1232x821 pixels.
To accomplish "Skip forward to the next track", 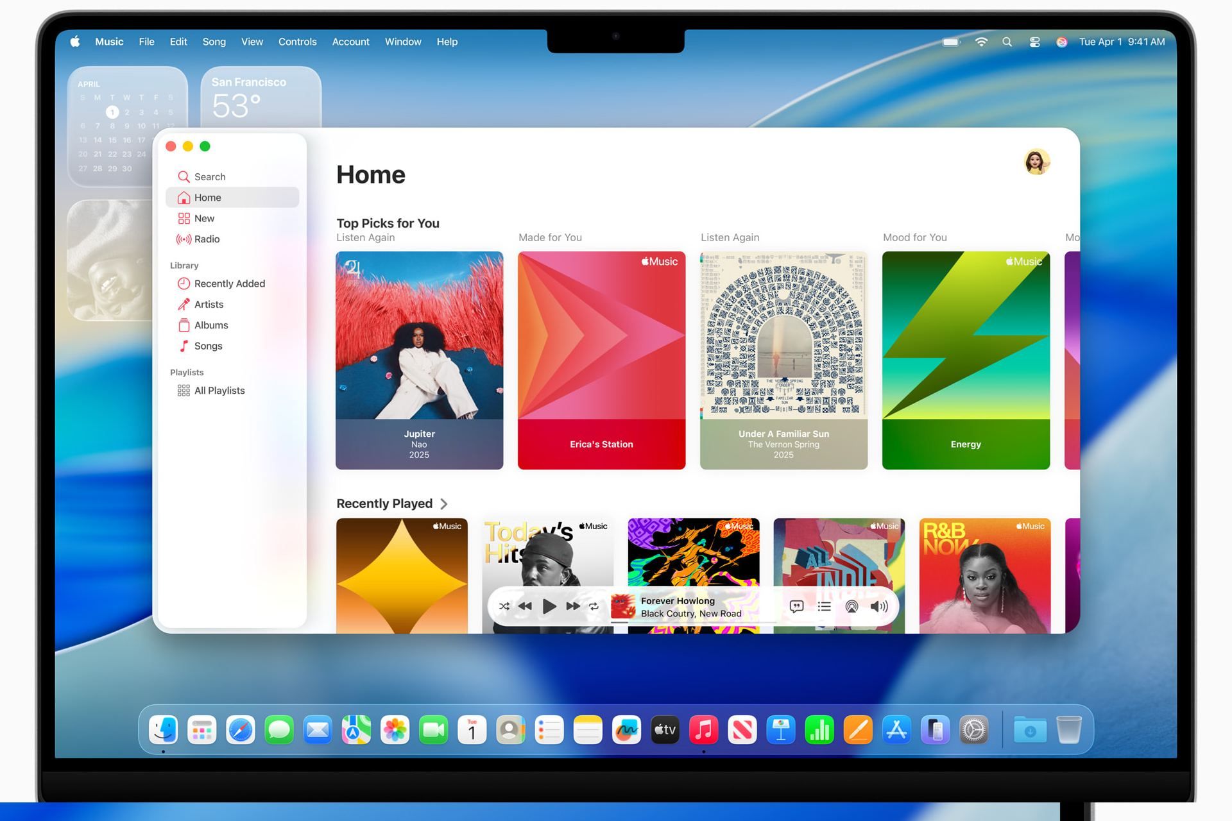I will tap(573, 606).
